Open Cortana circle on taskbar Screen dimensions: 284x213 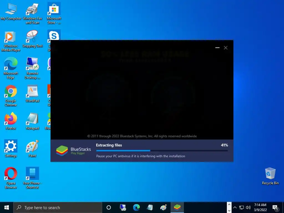coord(109,207)
